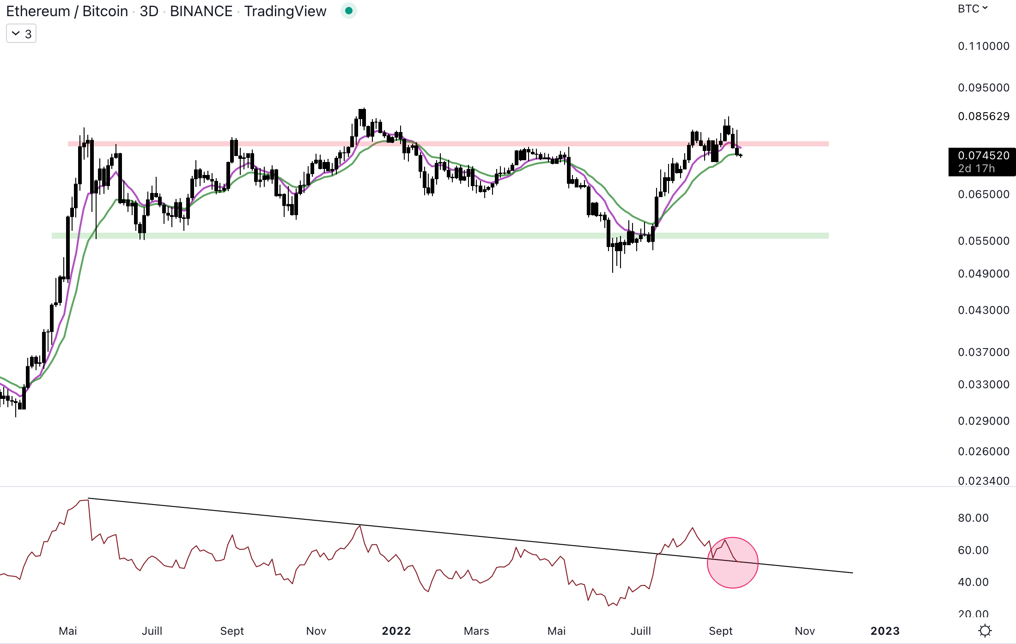Select the current price label 0.074520
The height and width of the screenshot is (644, 1016).
point(983,156)
